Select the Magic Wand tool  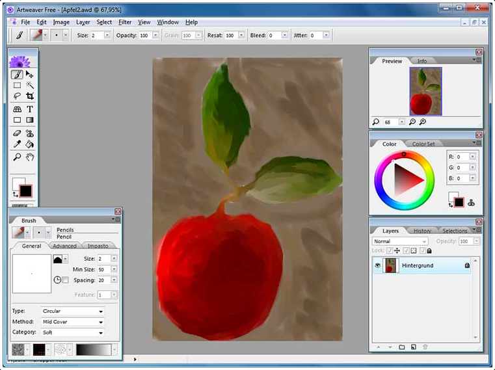tap(30, 85)
